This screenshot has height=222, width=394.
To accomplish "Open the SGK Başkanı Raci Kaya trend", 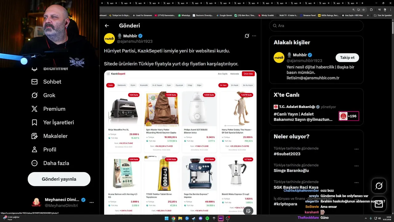I will [296, 187].
